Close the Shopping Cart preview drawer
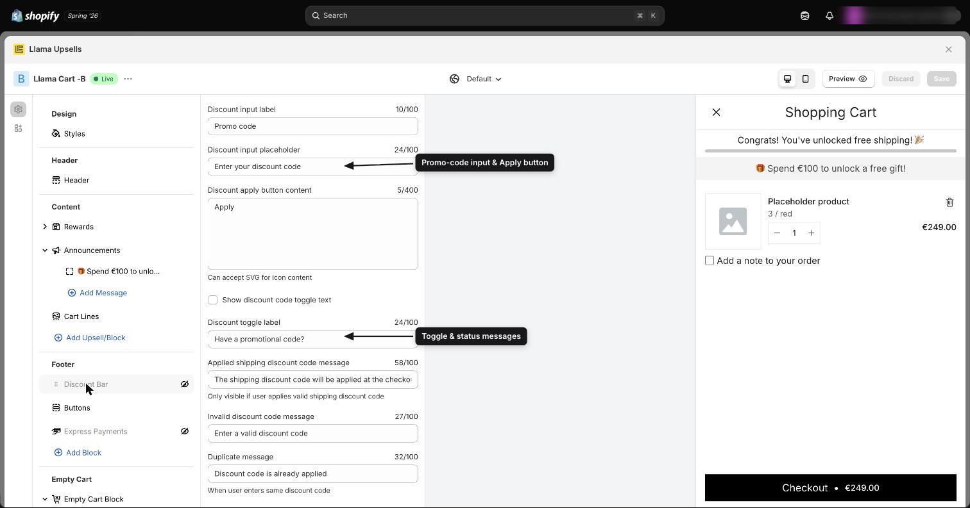The height and width of the screenshot is (508, 970). (716, 112)
